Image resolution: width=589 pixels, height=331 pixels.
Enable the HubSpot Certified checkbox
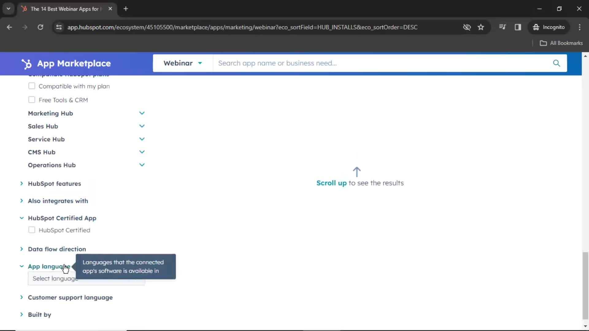click(32, 230)
